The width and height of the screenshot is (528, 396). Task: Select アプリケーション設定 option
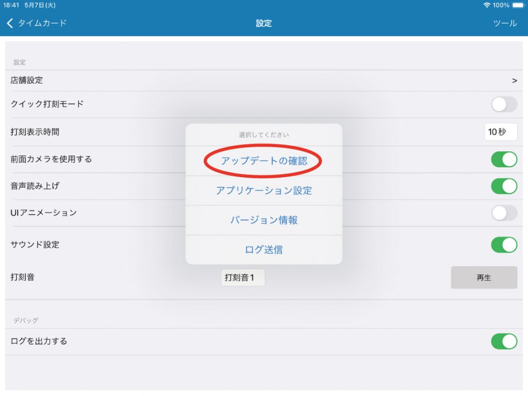click(x=263, y=190)
